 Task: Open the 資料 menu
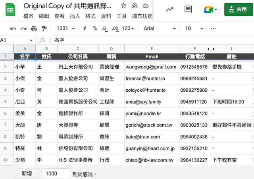pos(106,16)
